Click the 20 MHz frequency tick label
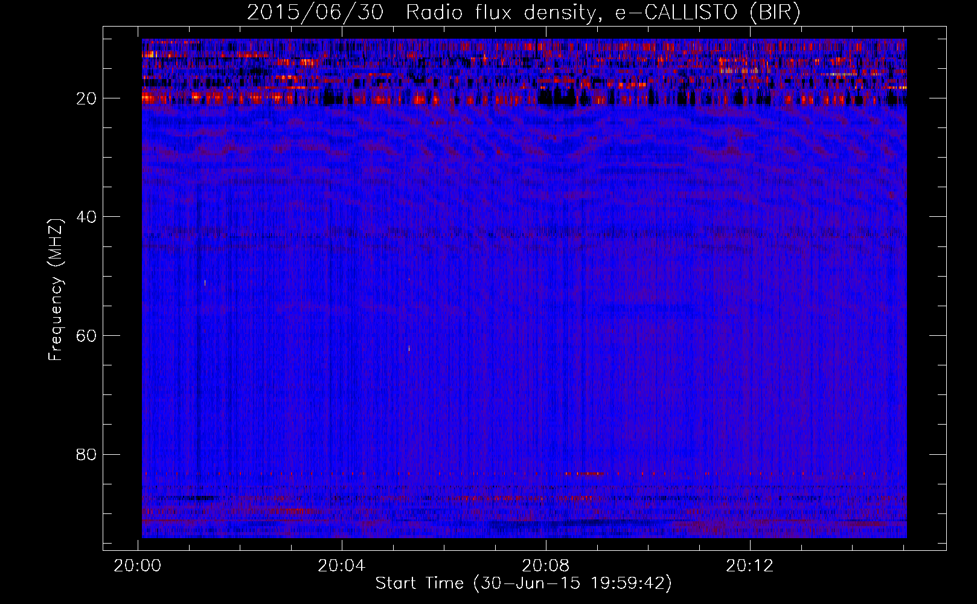 click(86, 98)
